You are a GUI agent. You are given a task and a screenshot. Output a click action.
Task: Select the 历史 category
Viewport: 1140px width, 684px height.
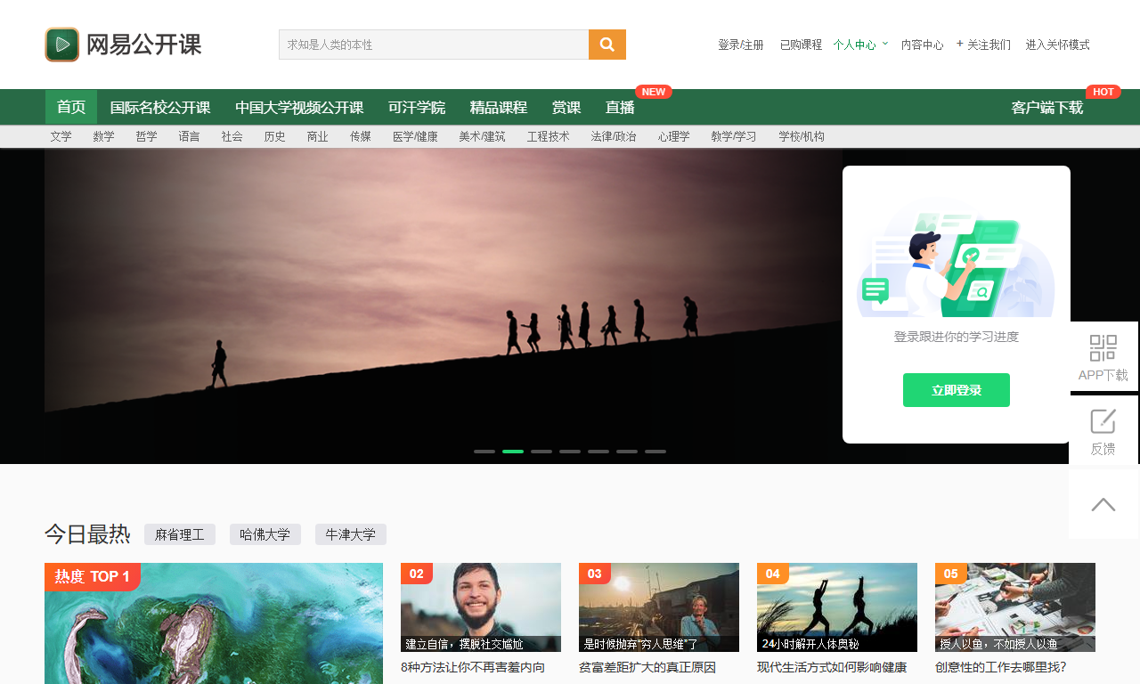[275, 136]
